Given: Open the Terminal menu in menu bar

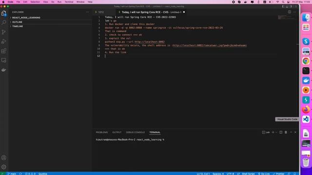Looking at the screenshot, I should 69,2.
